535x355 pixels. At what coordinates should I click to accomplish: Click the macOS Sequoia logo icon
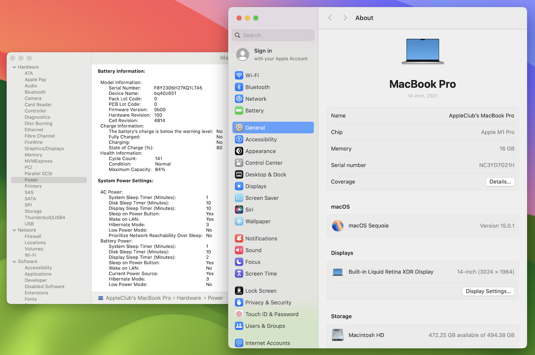pyautogui.click(x=338, y=226)
